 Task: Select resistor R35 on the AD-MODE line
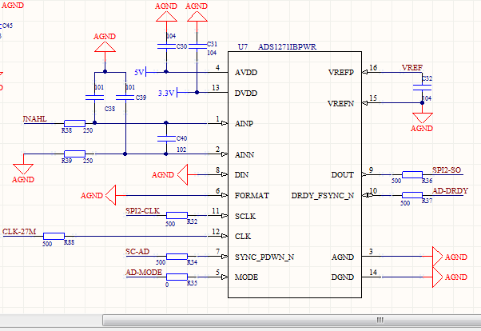click(177, 277)
